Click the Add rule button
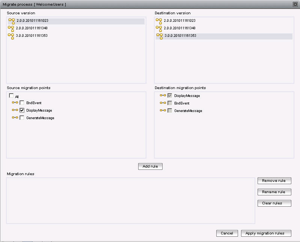Screen dimensions: 300x242 point(150,166)
